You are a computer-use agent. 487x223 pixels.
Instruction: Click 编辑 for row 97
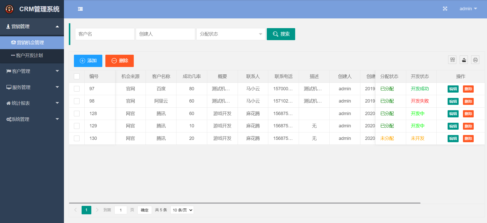453,89
